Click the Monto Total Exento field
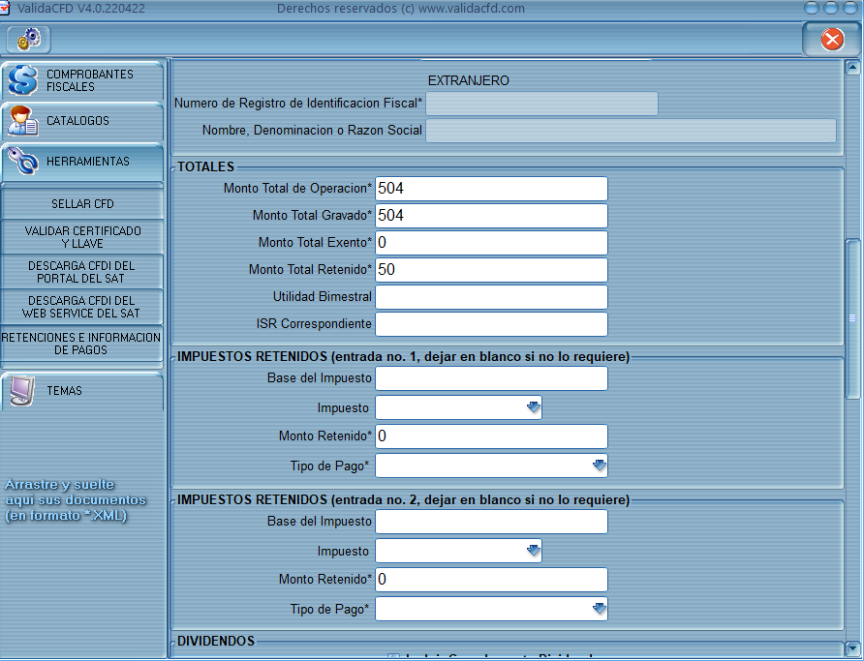The height and width of the screenshot is (661, 864). point(491,243)
